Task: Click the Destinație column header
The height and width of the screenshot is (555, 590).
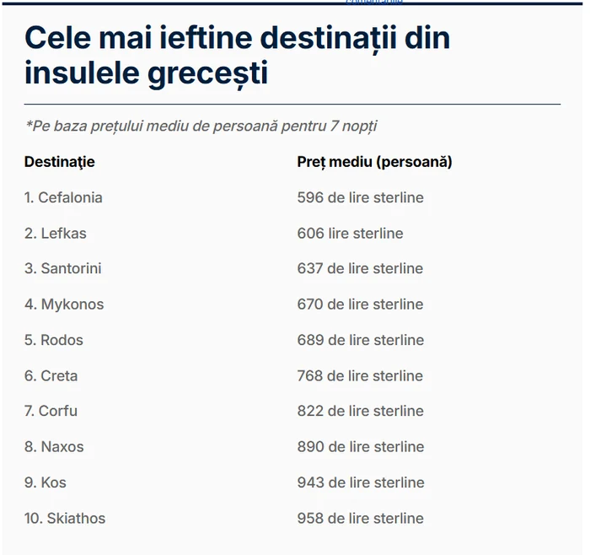Action: tap(59, 161)
